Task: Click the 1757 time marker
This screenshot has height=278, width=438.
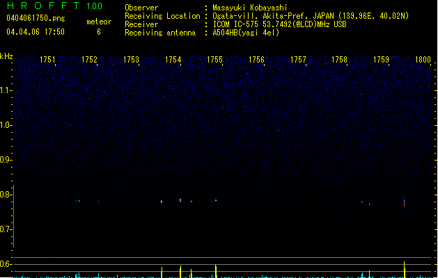Action: (x=298, y=60)
